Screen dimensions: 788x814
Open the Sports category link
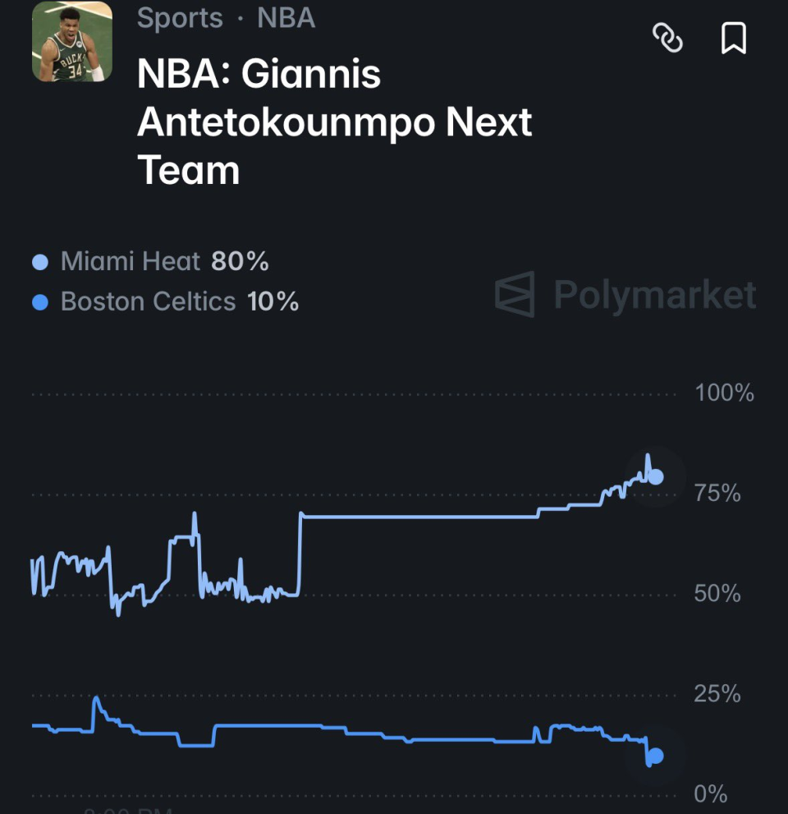click(180, 19)
